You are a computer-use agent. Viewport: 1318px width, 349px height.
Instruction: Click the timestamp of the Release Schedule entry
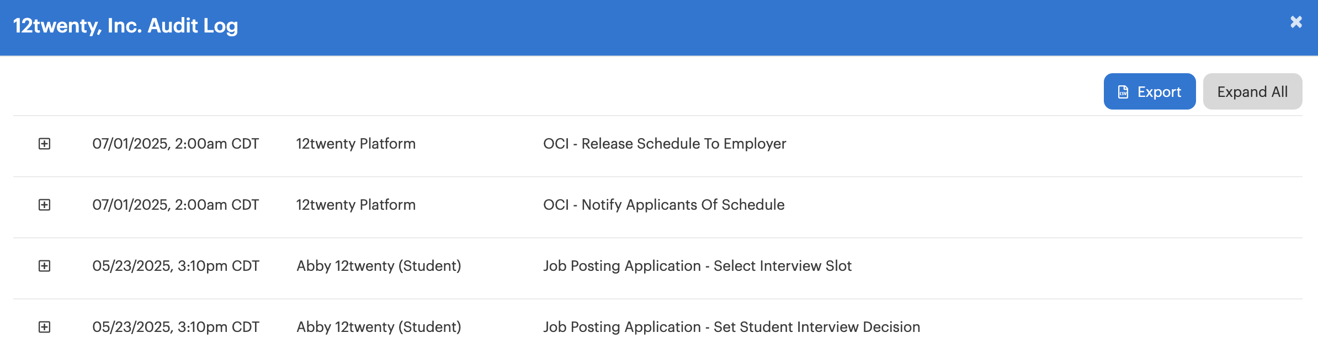(176, 144)
